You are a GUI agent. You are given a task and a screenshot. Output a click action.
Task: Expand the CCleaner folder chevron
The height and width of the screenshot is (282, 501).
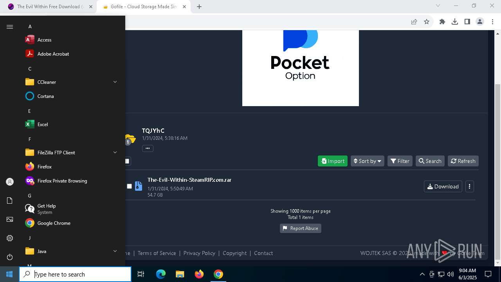[x=115, y=82]
